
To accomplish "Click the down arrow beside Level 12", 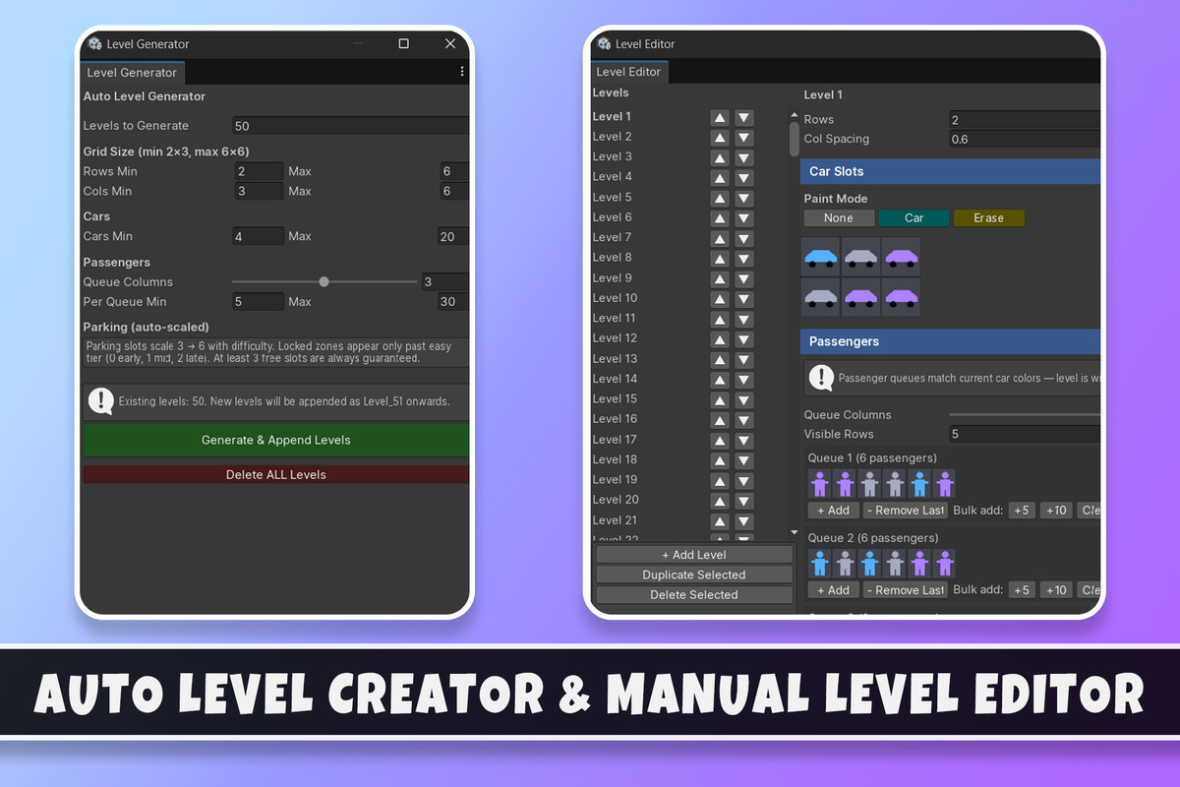I will (x=743, y=339).
